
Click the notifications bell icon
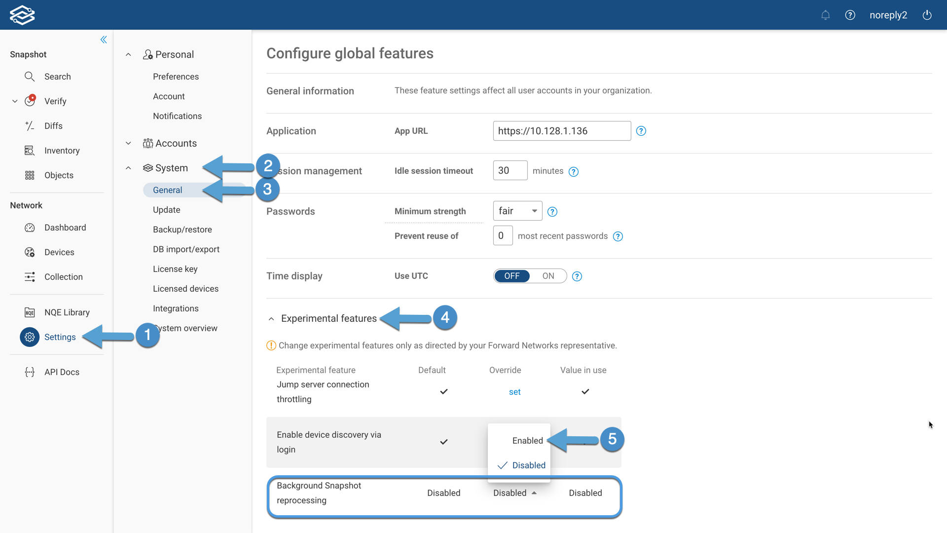pyautogui.click(x=825, y=15)
